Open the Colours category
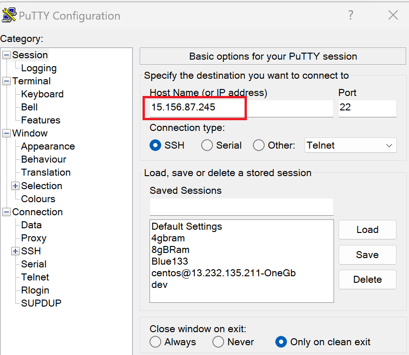409x355 pixels. (x=38, y=199)
